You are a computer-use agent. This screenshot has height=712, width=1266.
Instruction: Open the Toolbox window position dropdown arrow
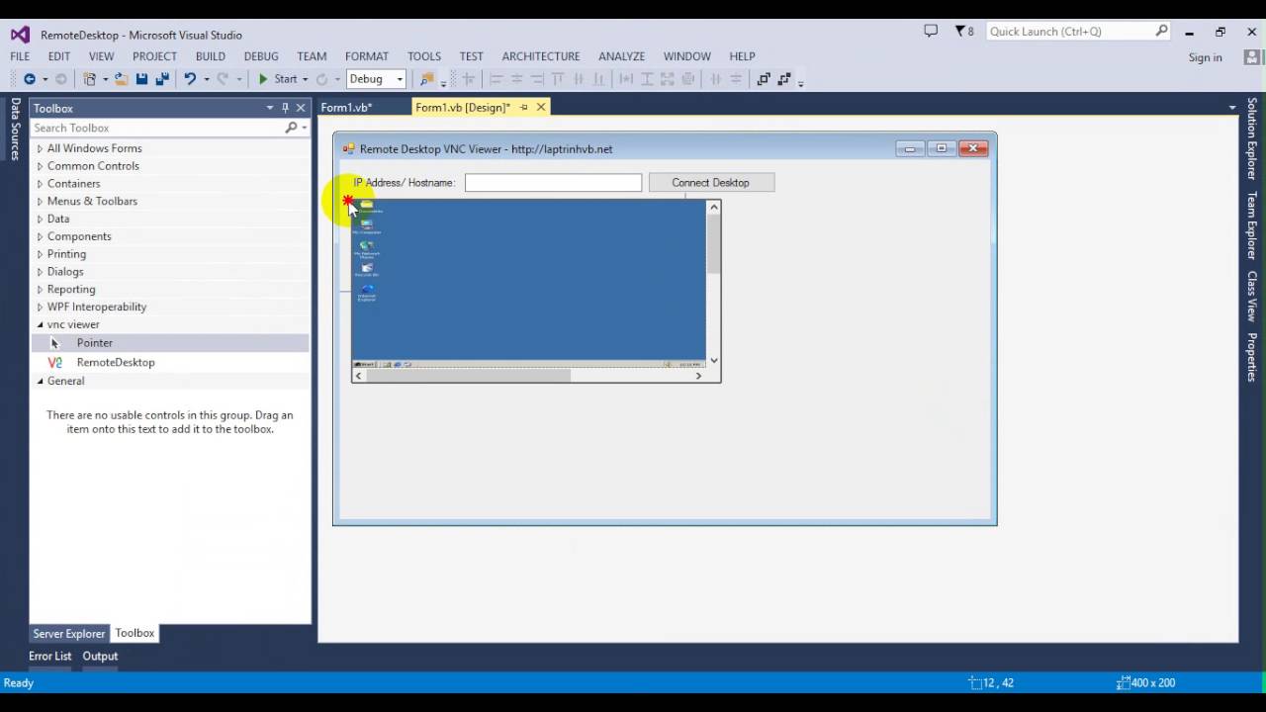(x=269, y=108)
